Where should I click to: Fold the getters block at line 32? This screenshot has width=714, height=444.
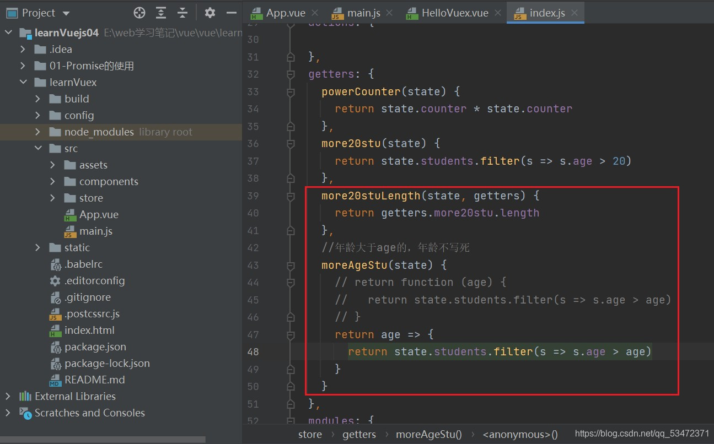pos(291,74)
